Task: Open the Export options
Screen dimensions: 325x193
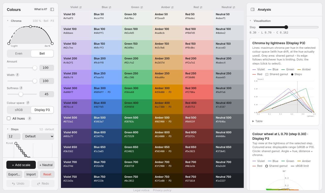Action: 14,174
